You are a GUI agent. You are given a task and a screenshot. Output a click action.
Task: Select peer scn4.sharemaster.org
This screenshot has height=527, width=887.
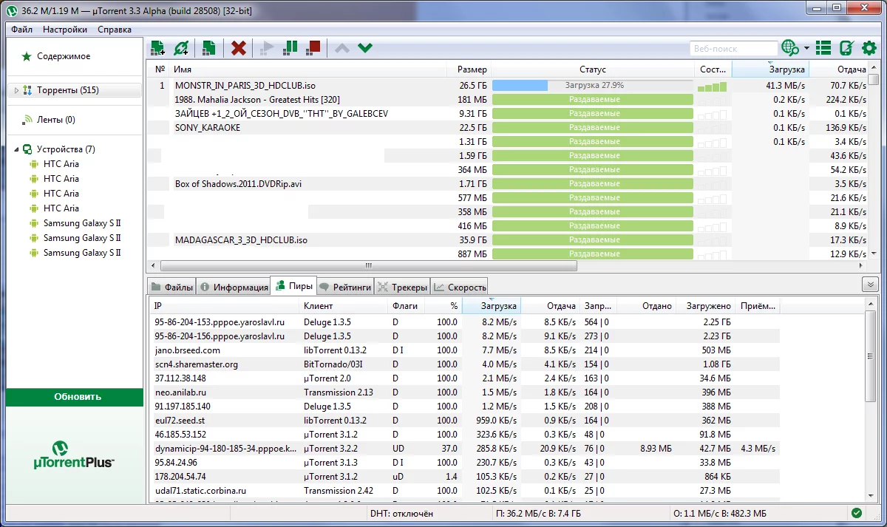[196, 364]
